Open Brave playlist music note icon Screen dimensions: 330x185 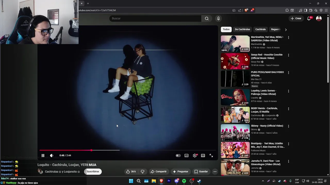point(300,10)
